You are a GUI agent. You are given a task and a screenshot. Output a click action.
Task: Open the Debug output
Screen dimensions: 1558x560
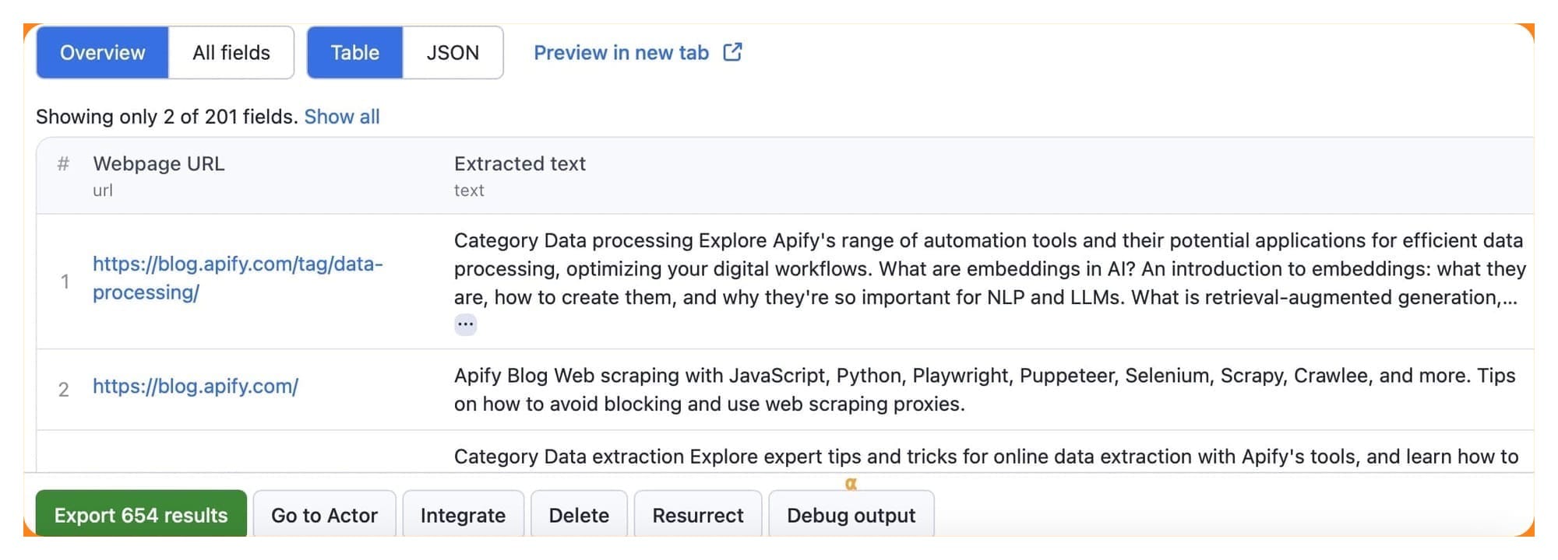[851, 514]
